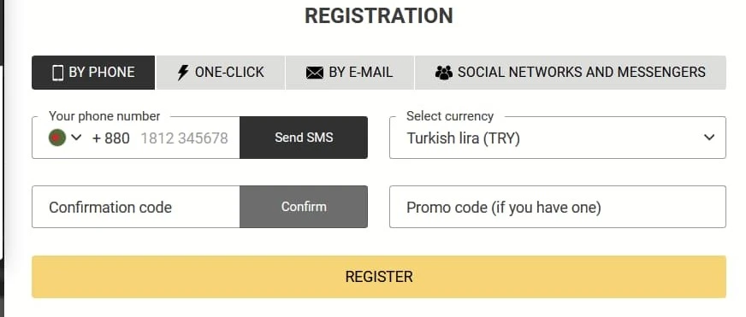Click the phone icon in BY PHONE tab
The image size is (746, 317).
pos(58,73)
